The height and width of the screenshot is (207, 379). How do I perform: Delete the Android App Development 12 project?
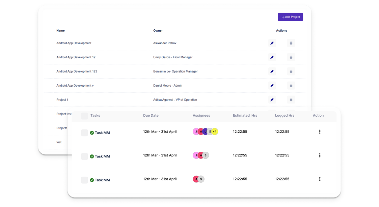point(291,57)
